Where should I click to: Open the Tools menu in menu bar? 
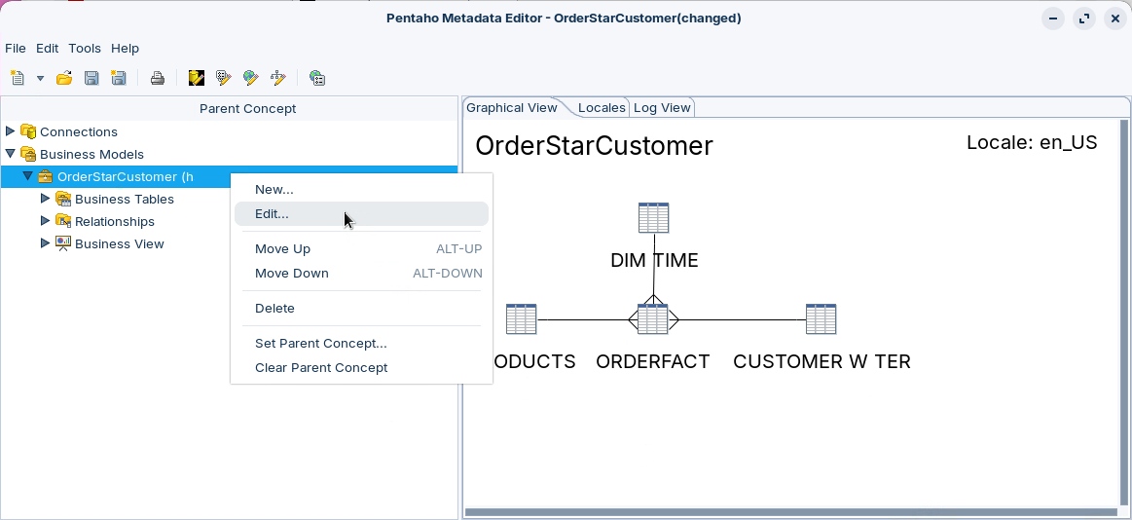click(x=85, y=48)
